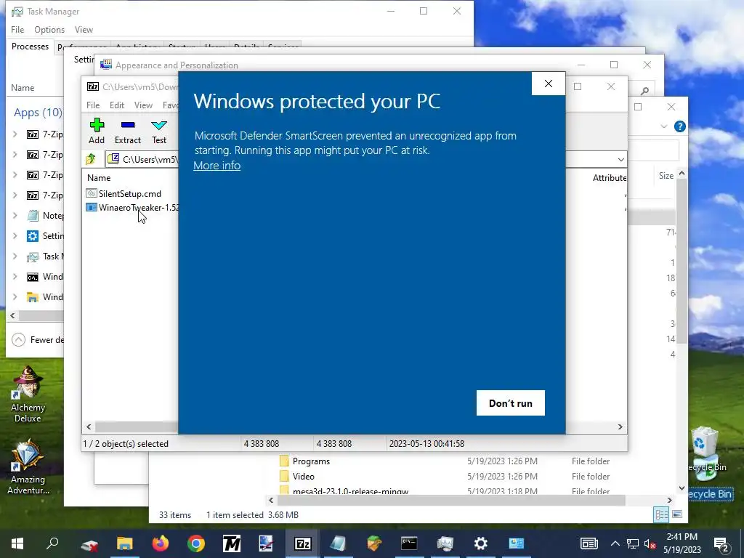Viewport: 744px width, 558px height.
Task: Click Explorer vertical scrollbar down arrow
Action: click(x=682, y=488)
